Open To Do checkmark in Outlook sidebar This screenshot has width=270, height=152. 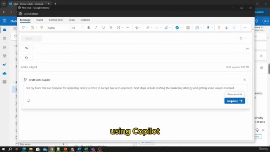pyautogui.click(x=5, y=65)
